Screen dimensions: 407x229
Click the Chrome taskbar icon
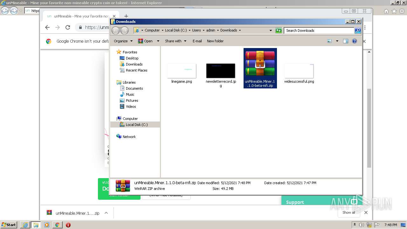pos(57,225)
